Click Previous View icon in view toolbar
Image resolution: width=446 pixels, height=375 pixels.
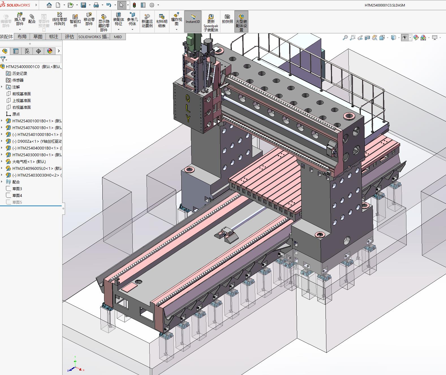(x=360, y=38)
